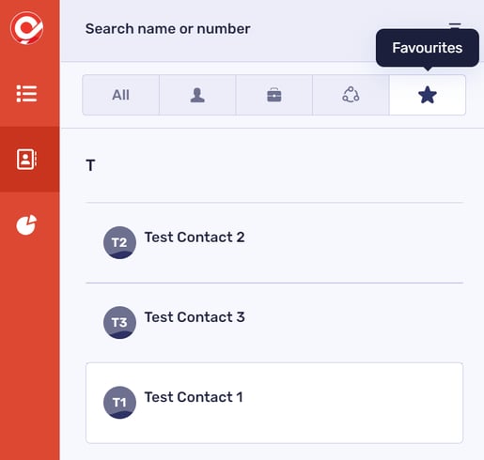Open the analytics pie chart view
The image size is (484, 460).
pyautogui.click(x=26, y=224)
